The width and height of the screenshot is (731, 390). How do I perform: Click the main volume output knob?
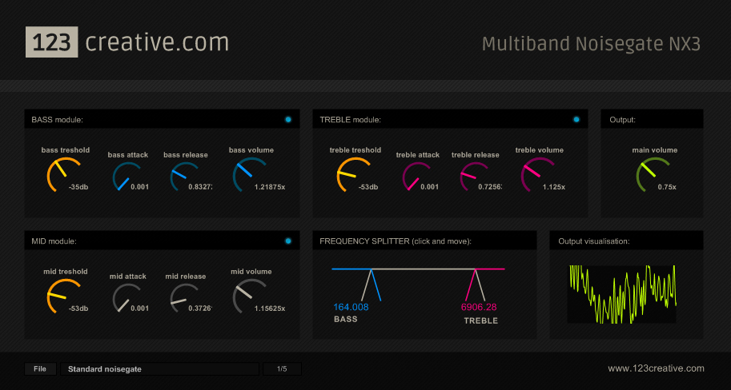tap(653, 174)
